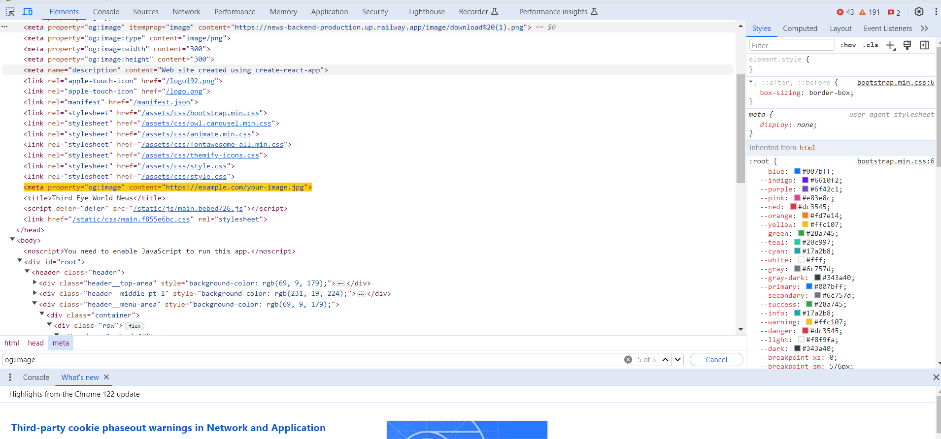Show more Styles pane tabs chevron

pos(924,29)
